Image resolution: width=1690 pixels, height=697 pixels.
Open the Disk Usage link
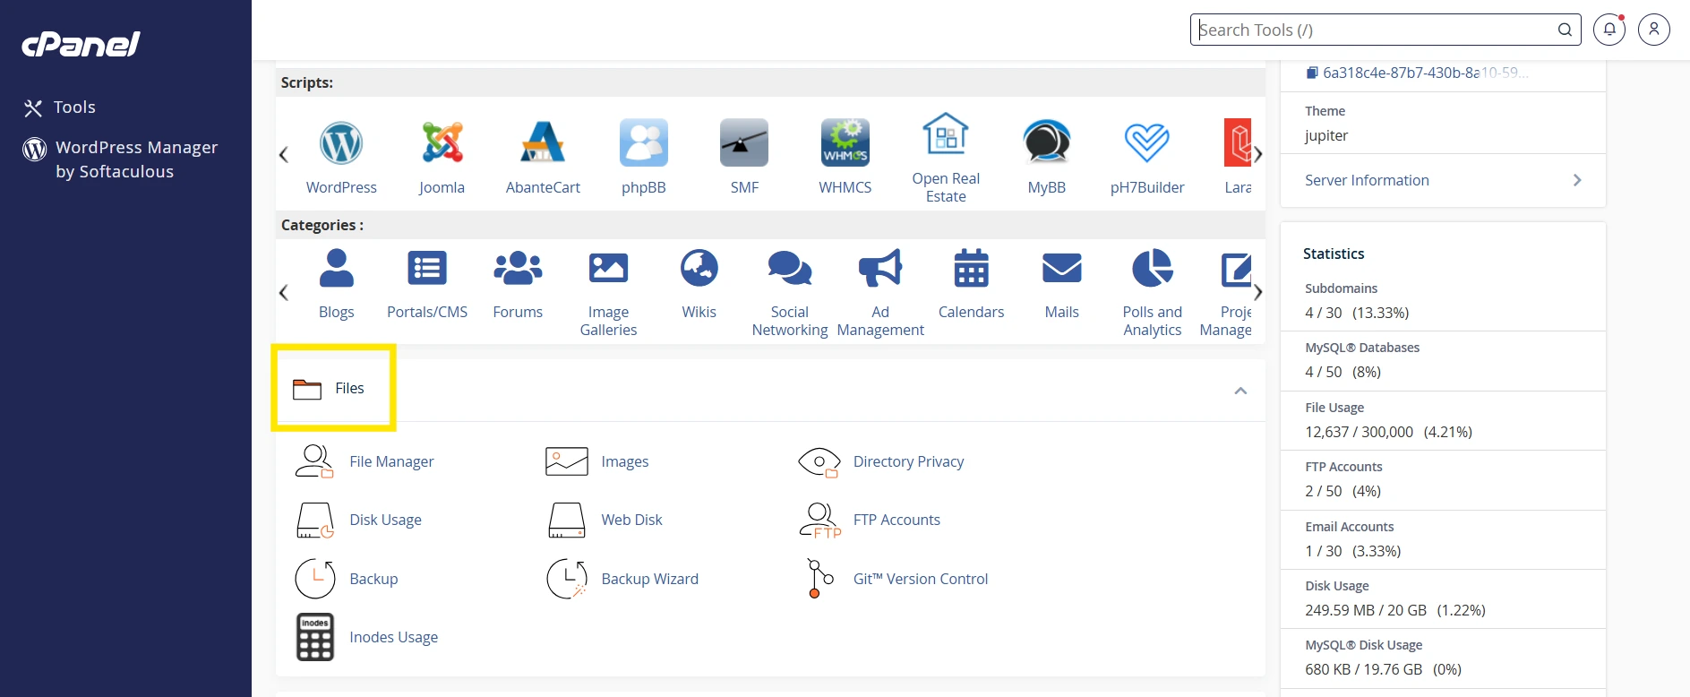(x=385, y=520)
